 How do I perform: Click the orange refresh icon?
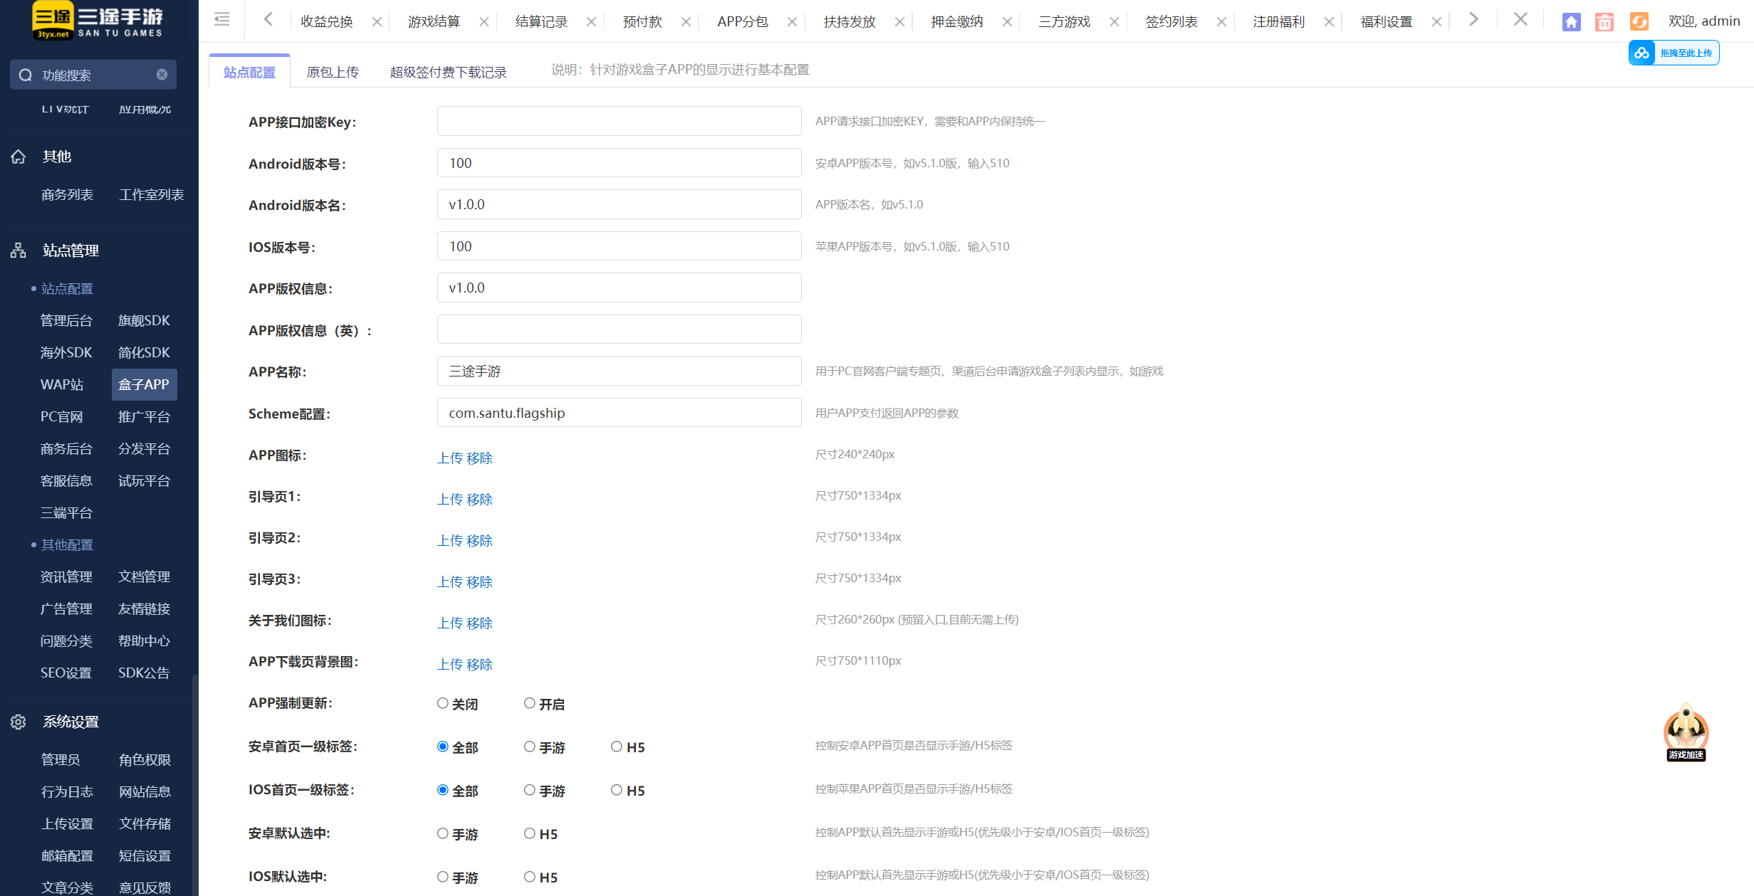point(1639,22)
